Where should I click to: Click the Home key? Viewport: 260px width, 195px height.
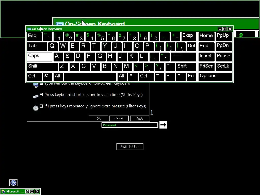(x=206, y=37)
